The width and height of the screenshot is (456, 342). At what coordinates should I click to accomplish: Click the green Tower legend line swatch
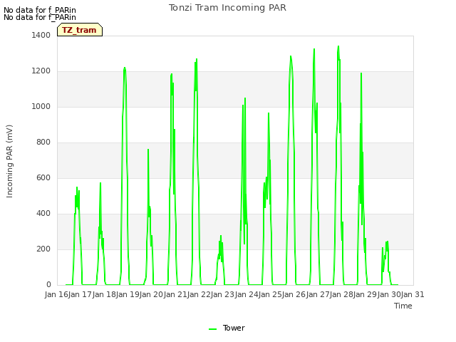(x=212, y=329)
